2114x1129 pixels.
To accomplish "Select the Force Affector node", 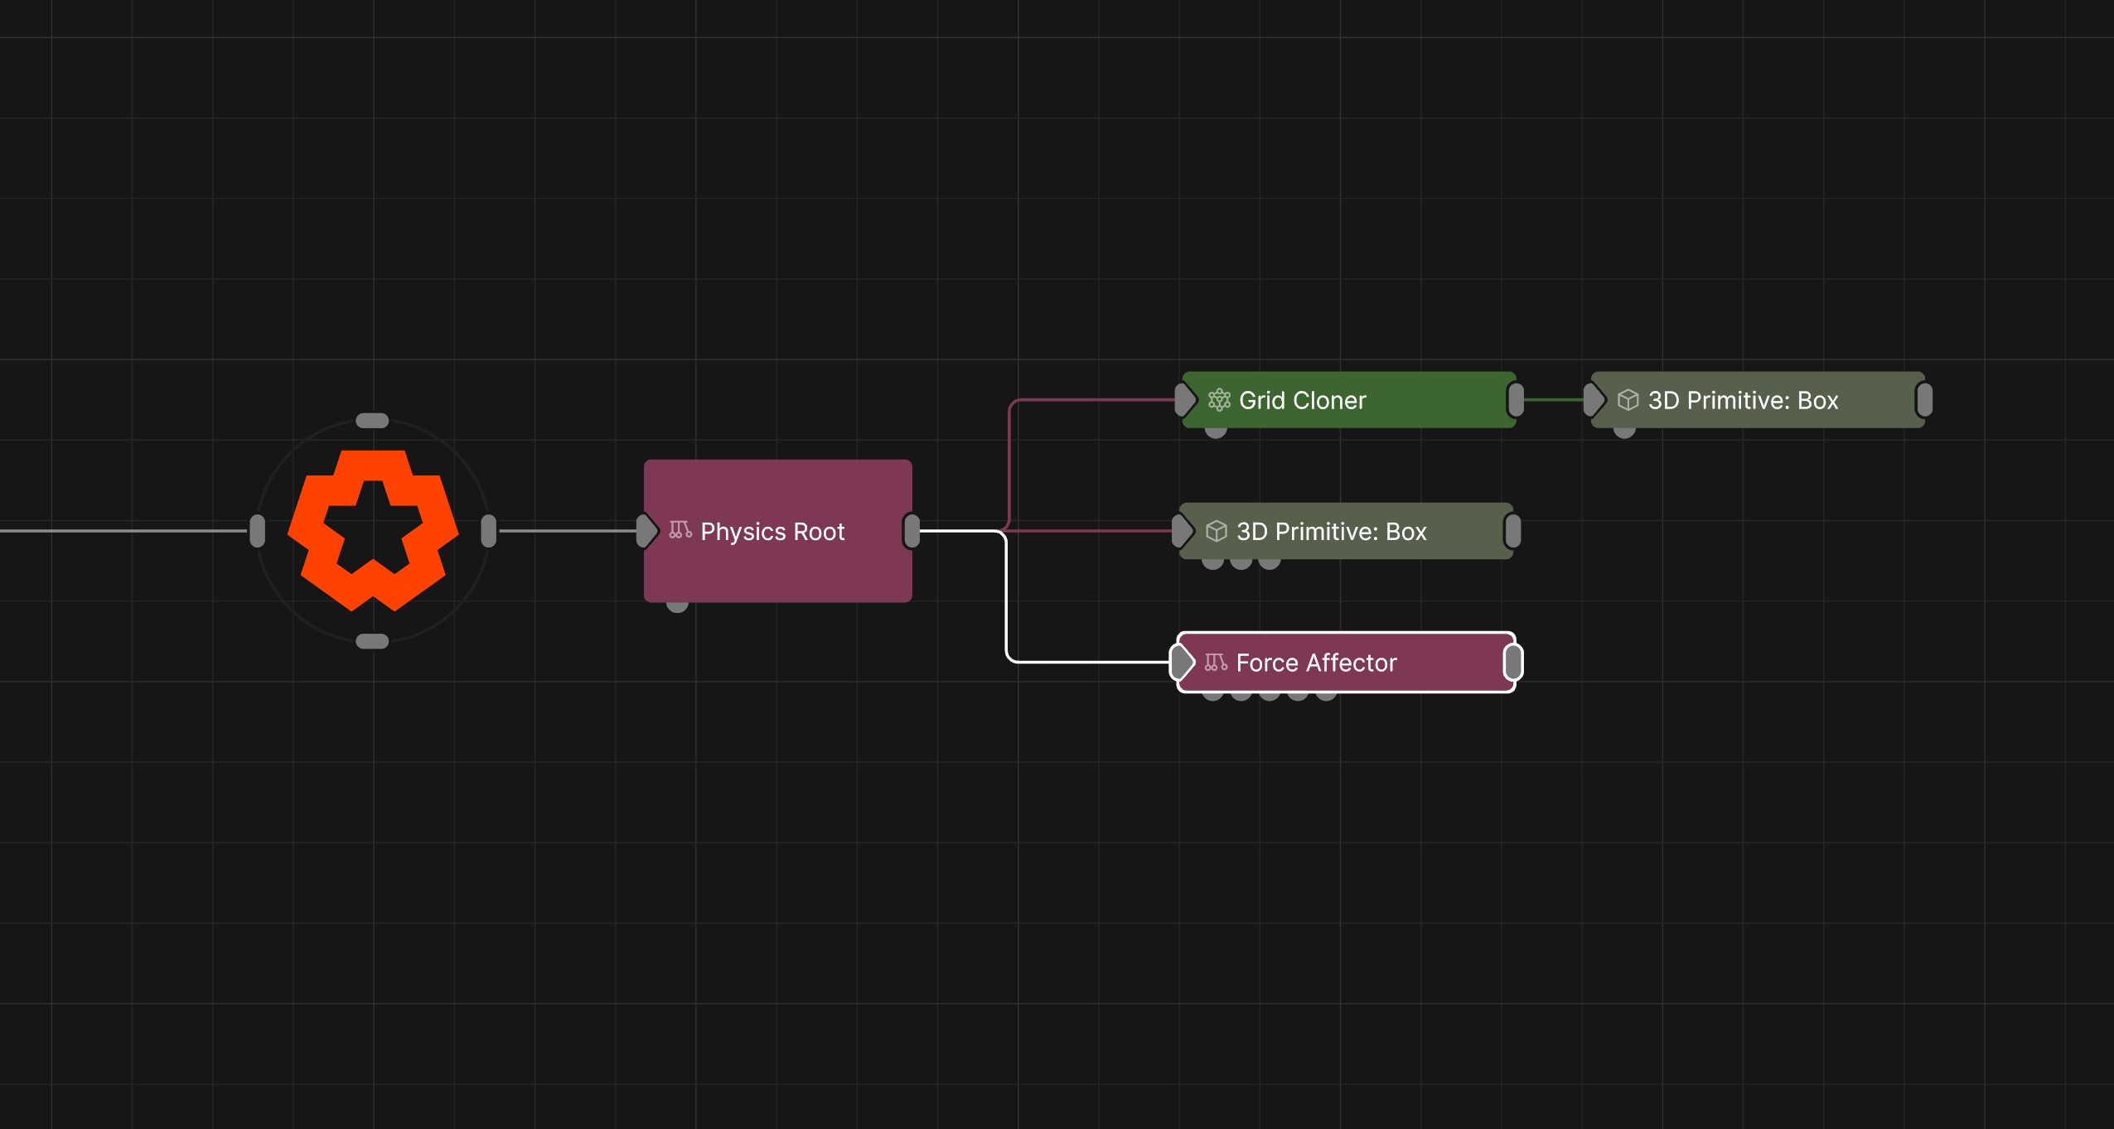I will tap(1347, 663).
